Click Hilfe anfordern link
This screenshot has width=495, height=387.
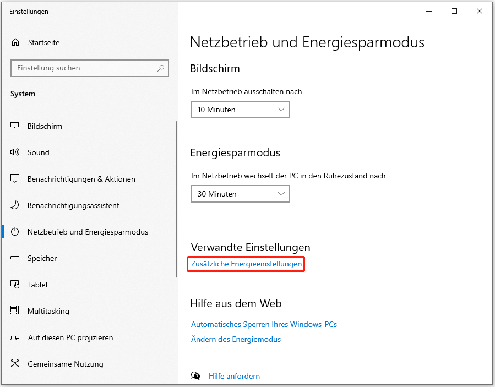234,376
